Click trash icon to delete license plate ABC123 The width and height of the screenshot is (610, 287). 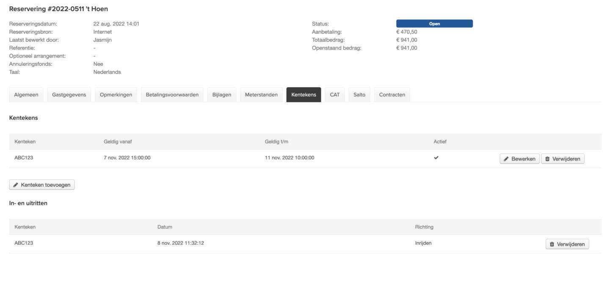547,159
